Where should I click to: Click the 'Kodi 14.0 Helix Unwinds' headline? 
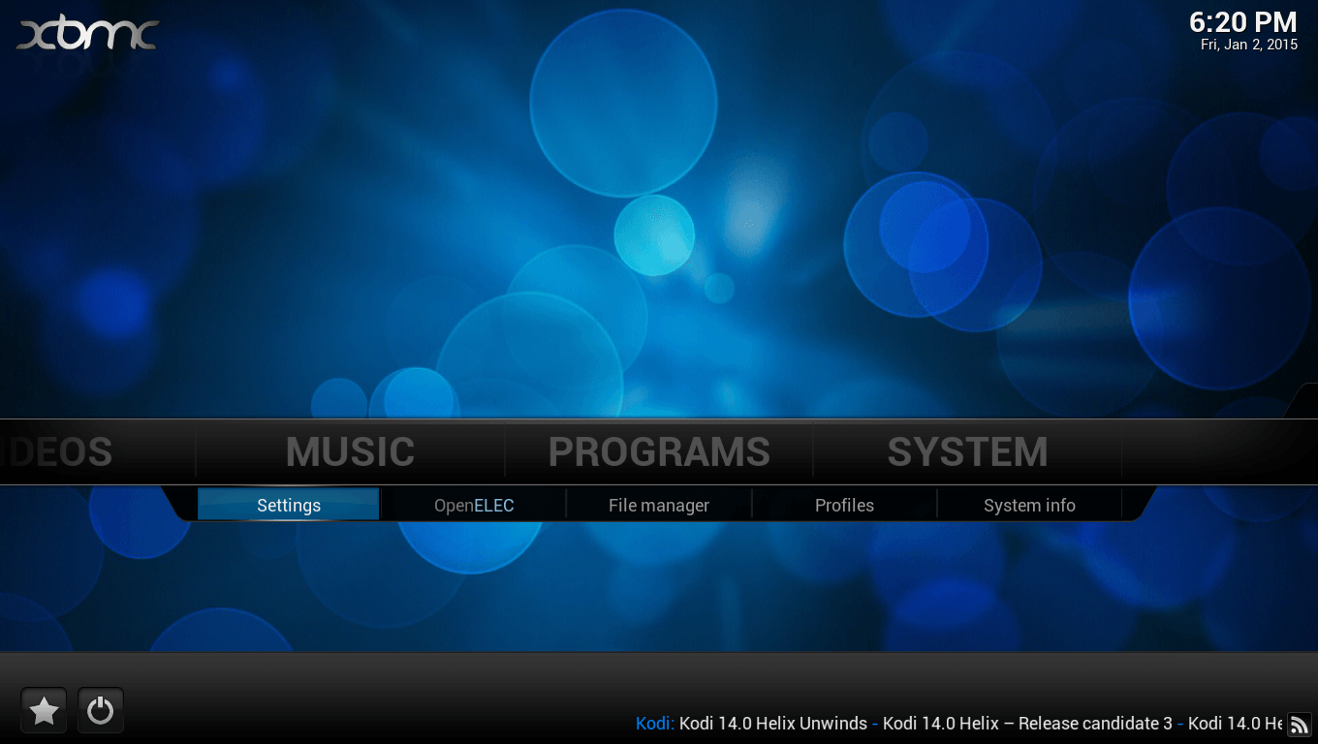pyautogui.click(x=772, y=724)
